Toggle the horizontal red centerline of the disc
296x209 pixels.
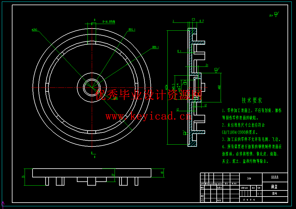point(61,87)
